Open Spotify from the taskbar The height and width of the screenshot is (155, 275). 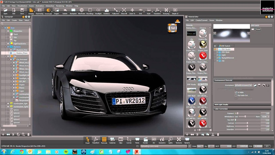tap(66, 152)
